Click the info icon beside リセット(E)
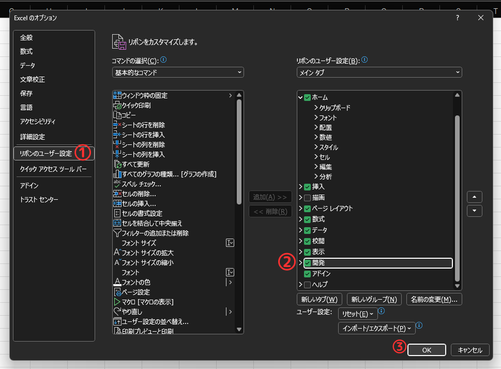Screen dimensions: 501x369 [381, 311]
